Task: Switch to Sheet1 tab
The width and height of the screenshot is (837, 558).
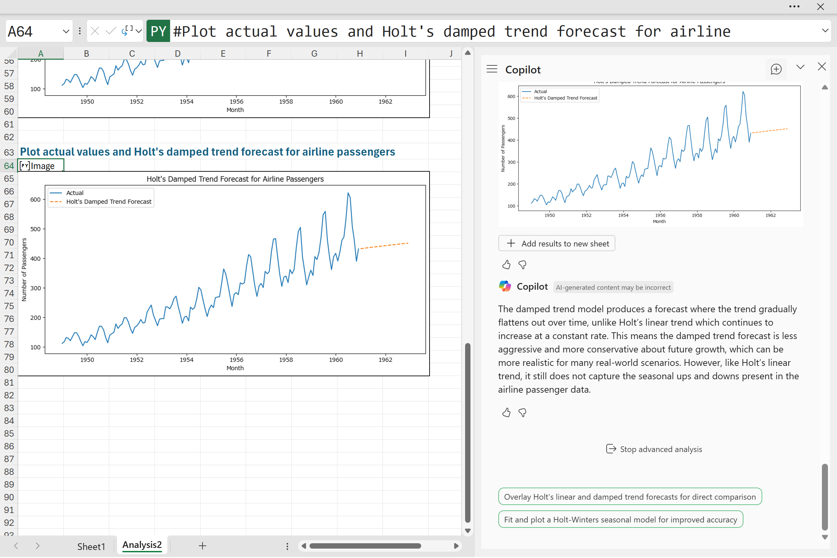Action: (91, 546)
